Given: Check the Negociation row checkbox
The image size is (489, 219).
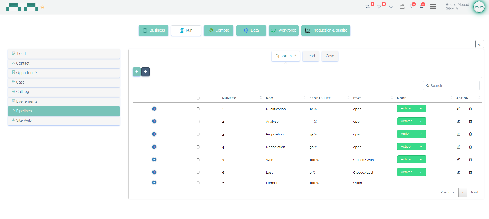Looking at the screenshot, I should (198, 147).
